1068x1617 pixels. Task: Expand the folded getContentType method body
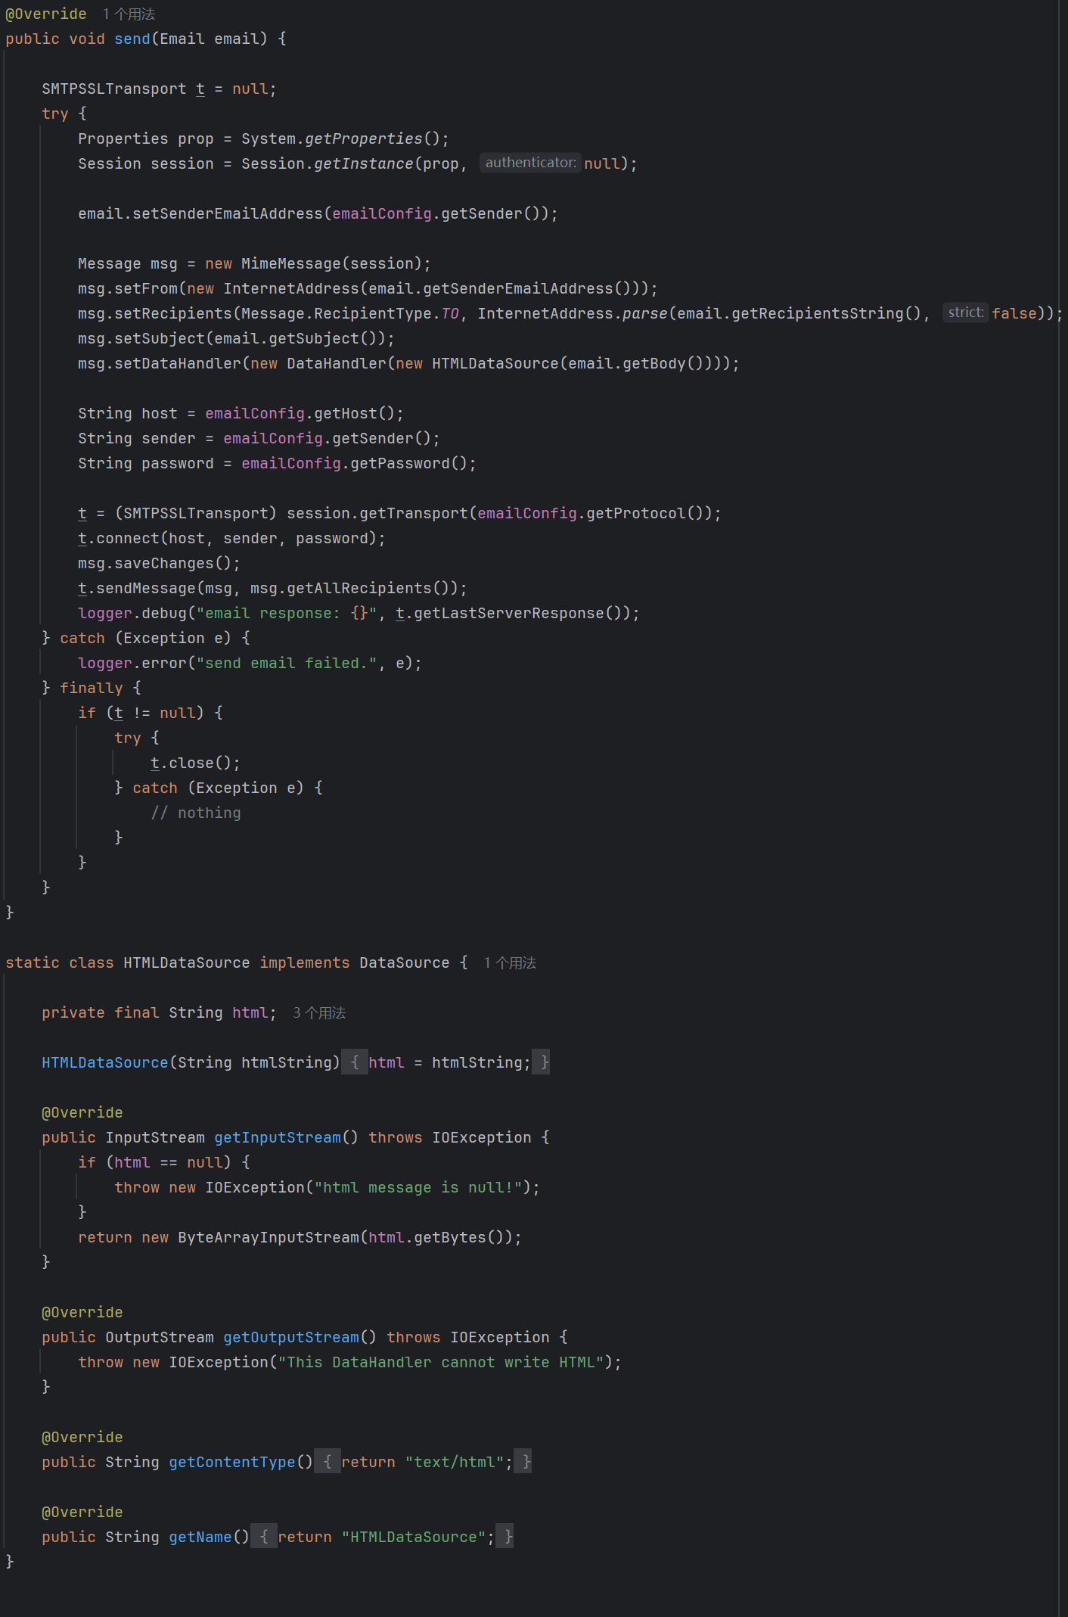tap(327, 1462)
